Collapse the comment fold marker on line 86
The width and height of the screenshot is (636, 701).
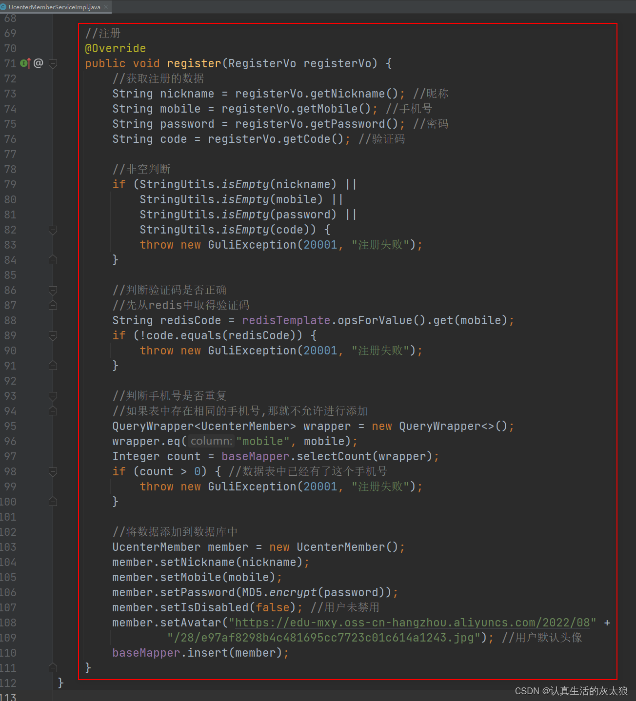[53, 290]
